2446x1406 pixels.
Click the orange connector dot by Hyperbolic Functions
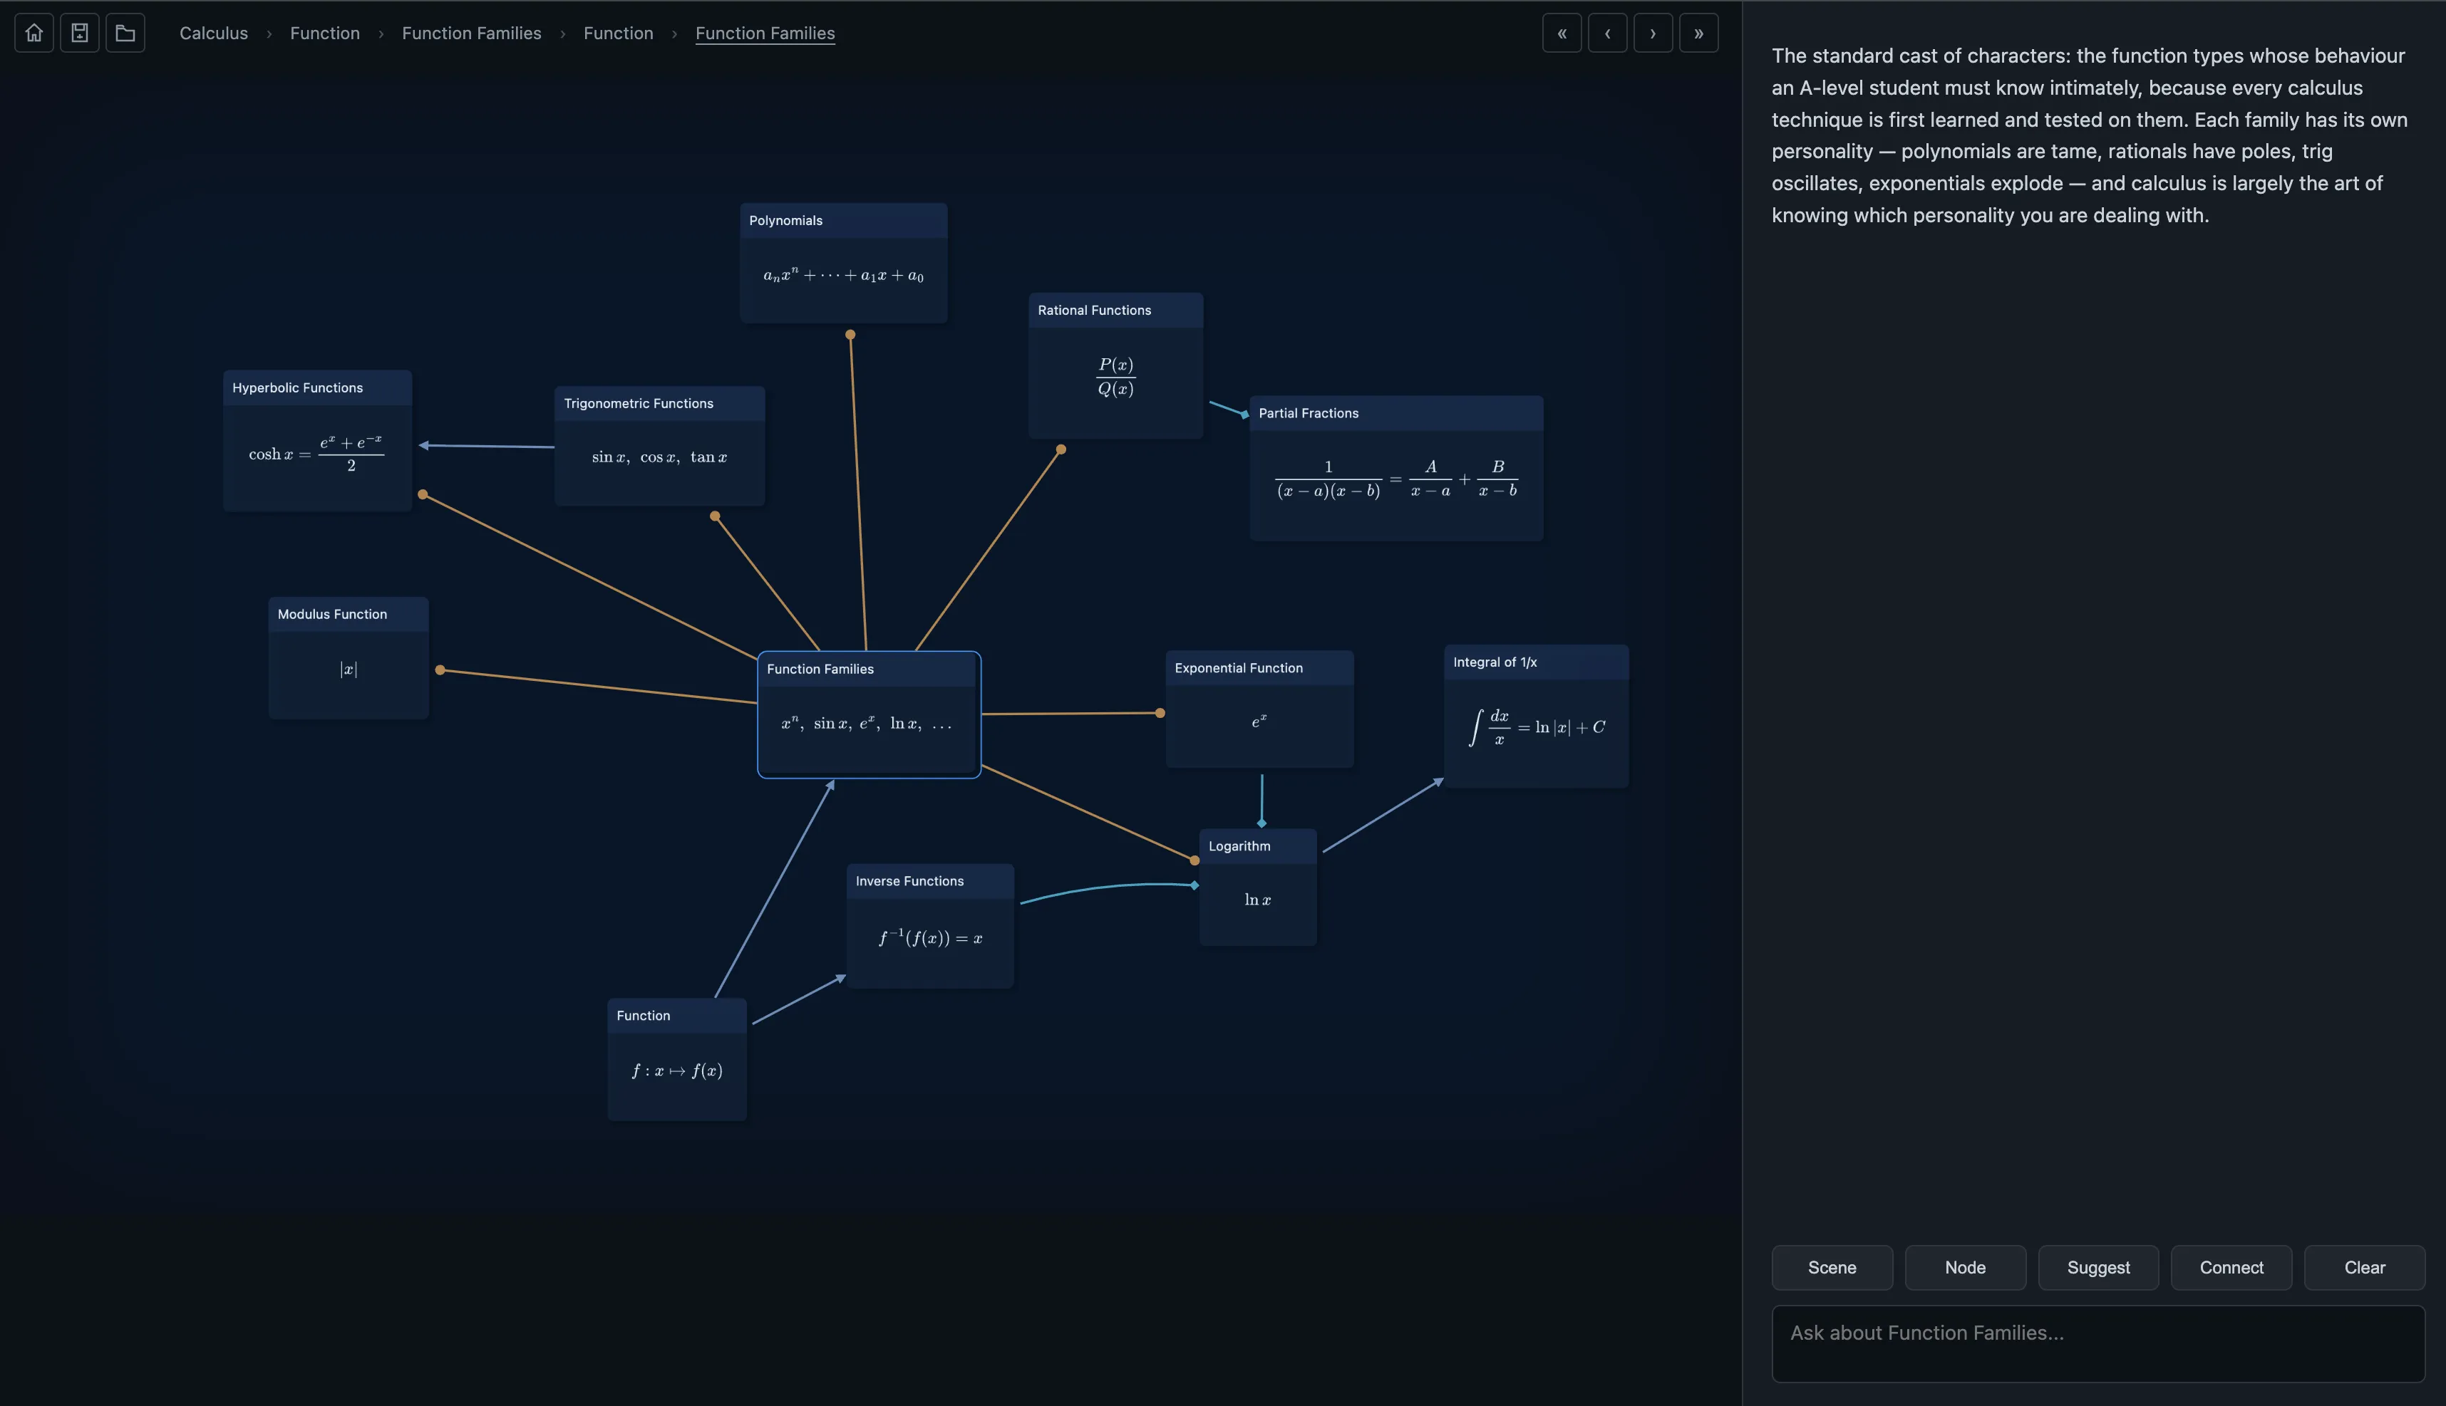(422, 494)
